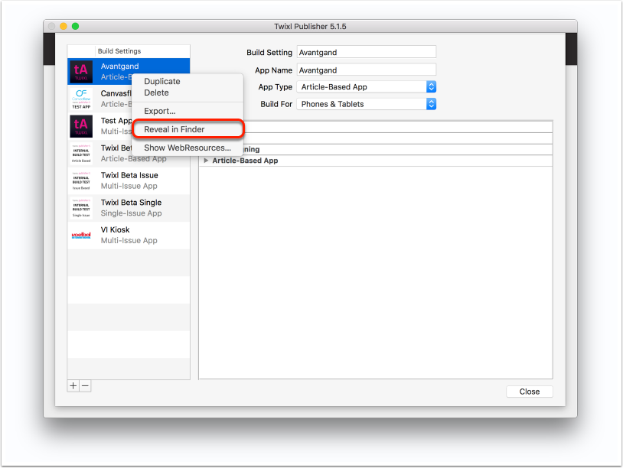Click the Twixl Beta Issue list icon
Screen dimensions: 623x468
pyautogui.click(x=81, y=180)
